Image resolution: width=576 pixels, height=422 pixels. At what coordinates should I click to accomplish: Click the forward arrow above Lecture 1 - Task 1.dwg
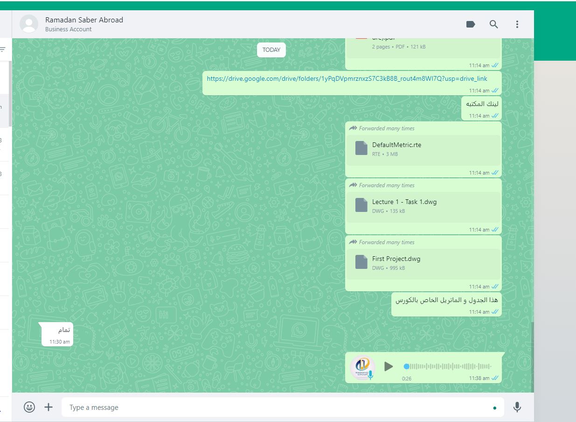click(353, 185)
